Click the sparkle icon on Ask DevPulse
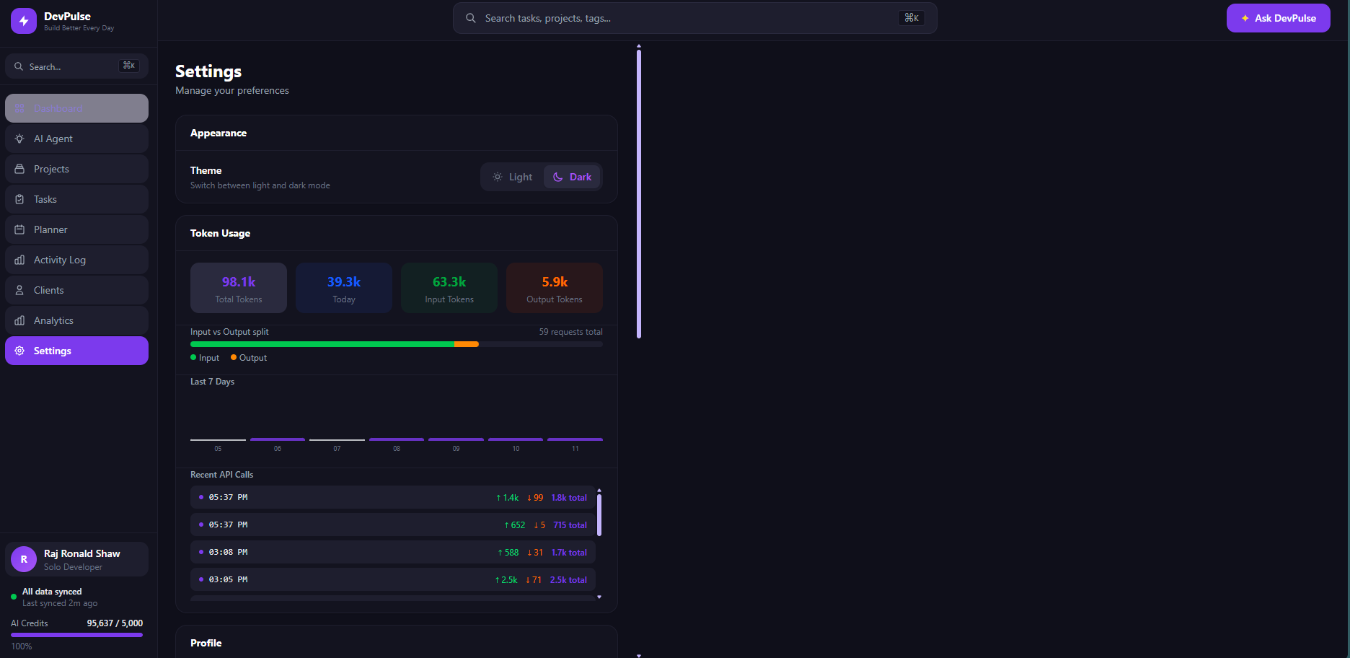This screenshot has height=658, width=1350. click(1245, 18)
